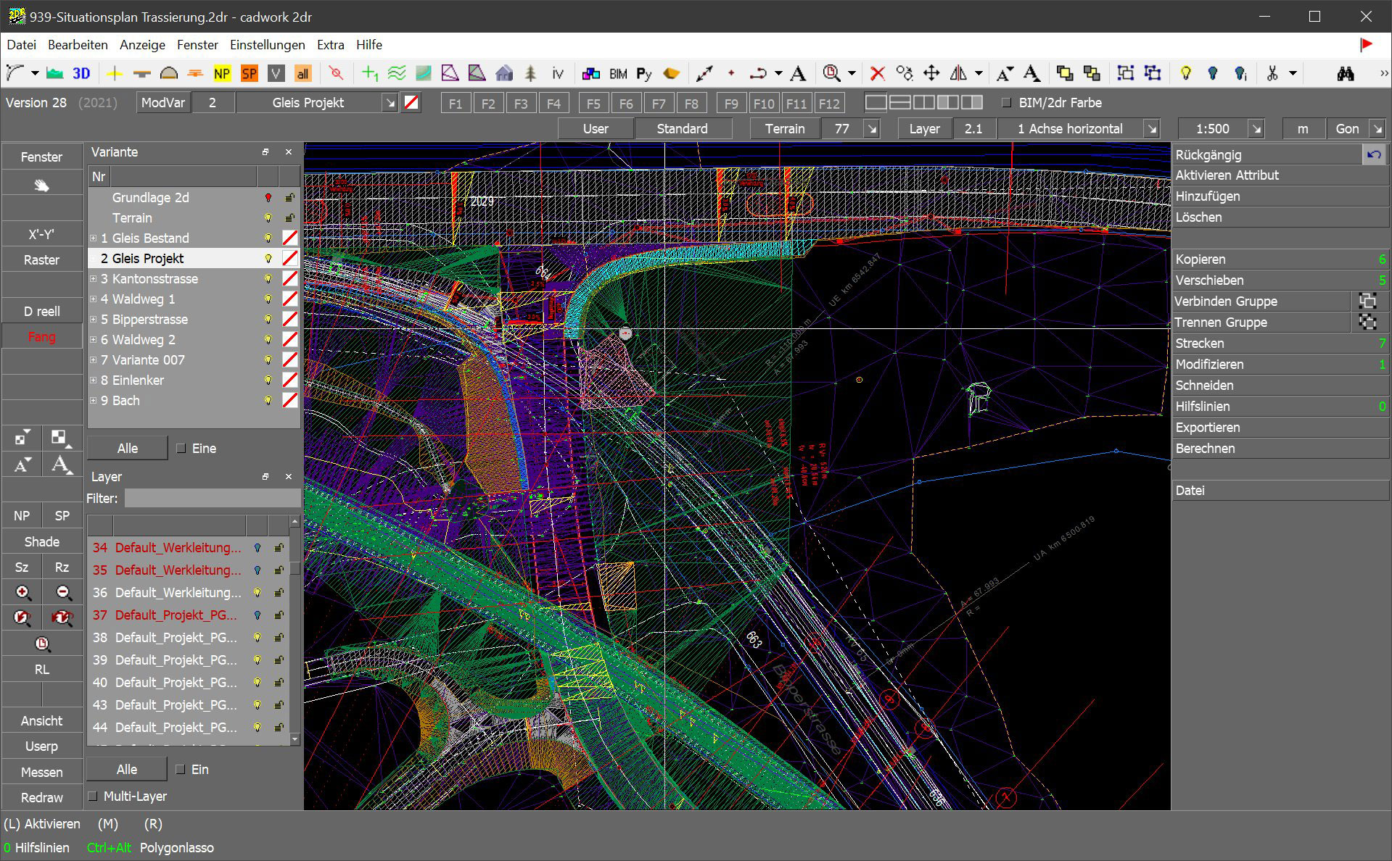Viewport: 1392px width, 861px height.
Task: Click the BIM toolbar icon
Action: (618, 73)
